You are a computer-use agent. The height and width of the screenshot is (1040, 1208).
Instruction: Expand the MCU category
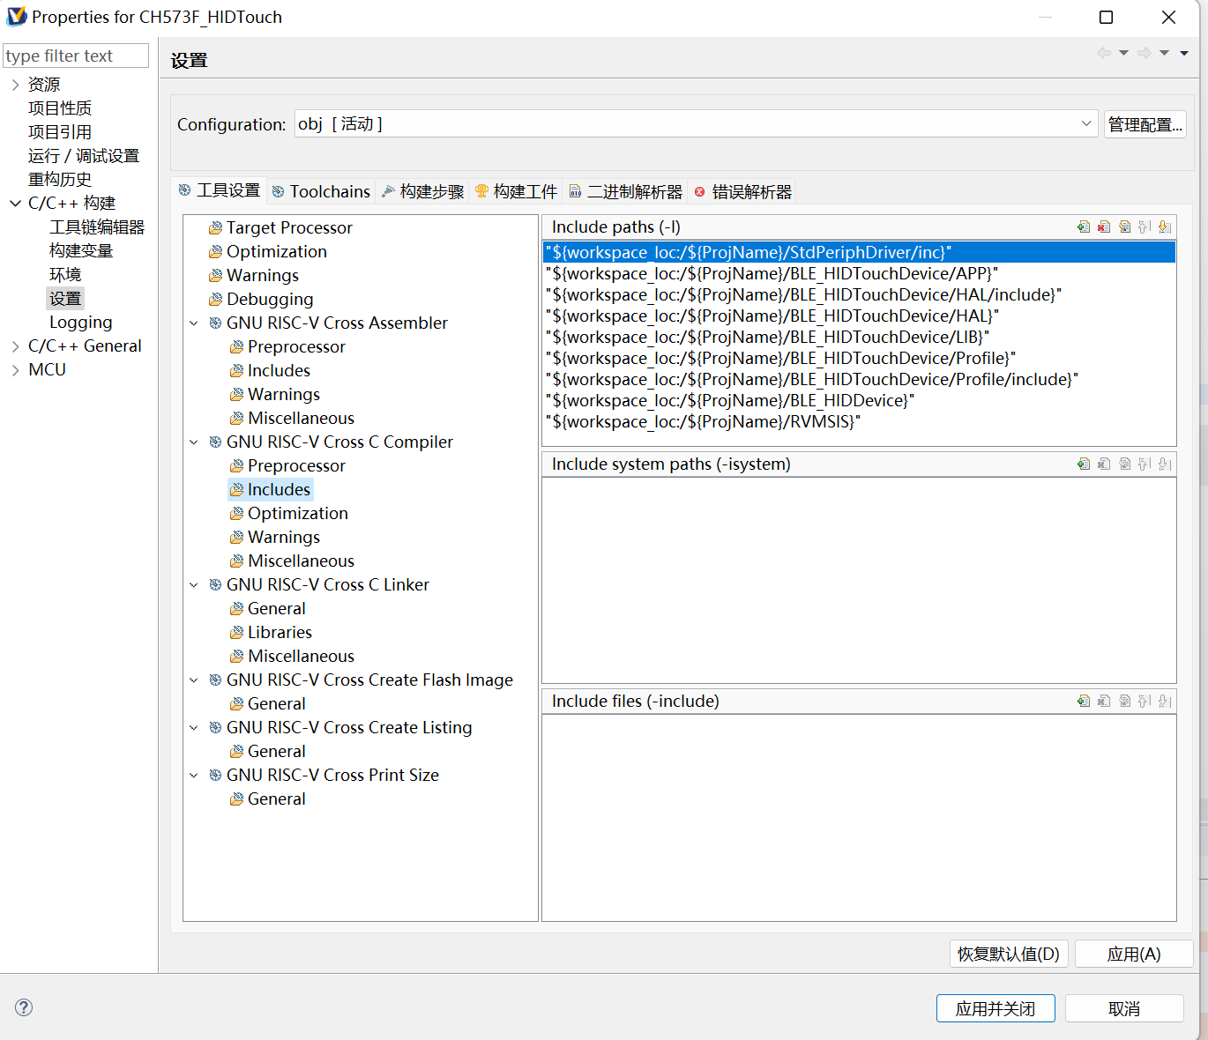(15, 370)
